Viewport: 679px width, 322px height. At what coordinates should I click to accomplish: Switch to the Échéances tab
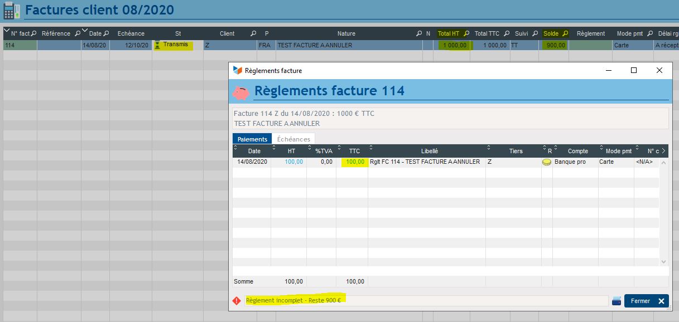pos(293,139)
